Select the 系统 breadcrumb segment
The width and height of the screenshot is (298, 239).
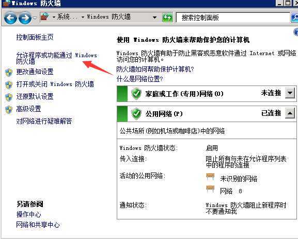tap(68, 17)
